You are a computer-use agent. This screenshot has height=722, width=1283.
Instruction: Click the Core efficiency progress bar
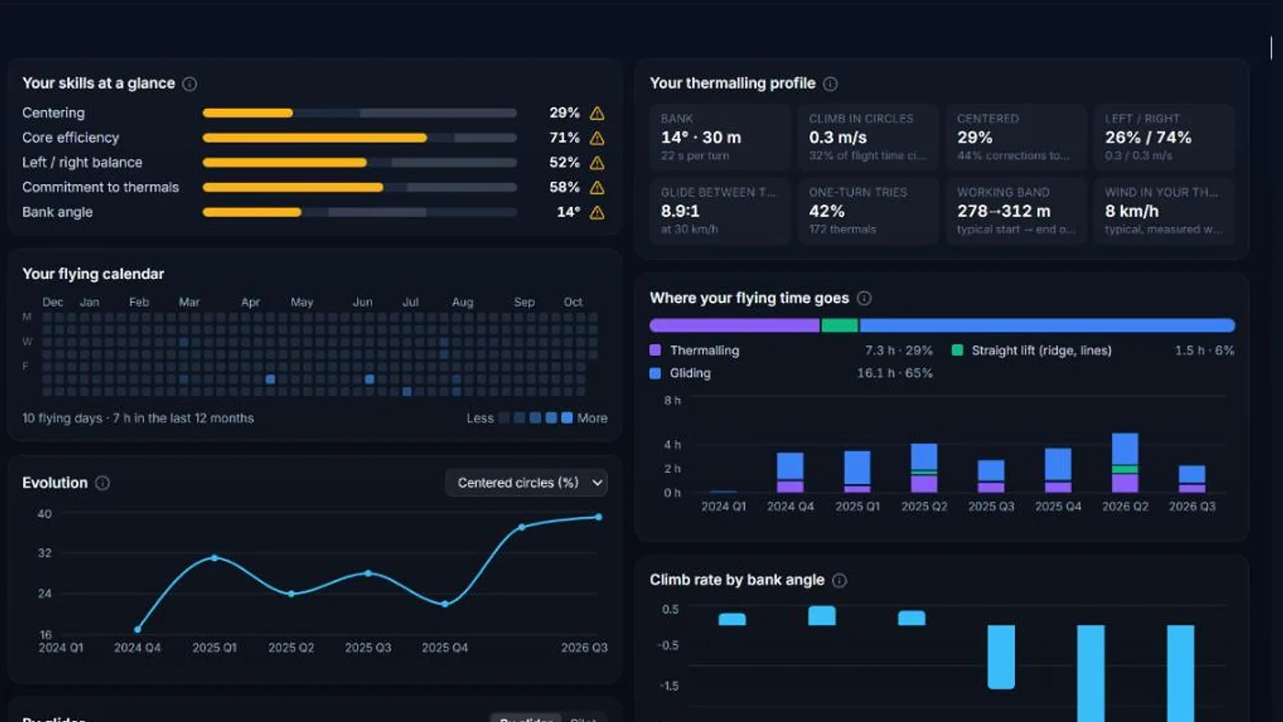(359, 138)
